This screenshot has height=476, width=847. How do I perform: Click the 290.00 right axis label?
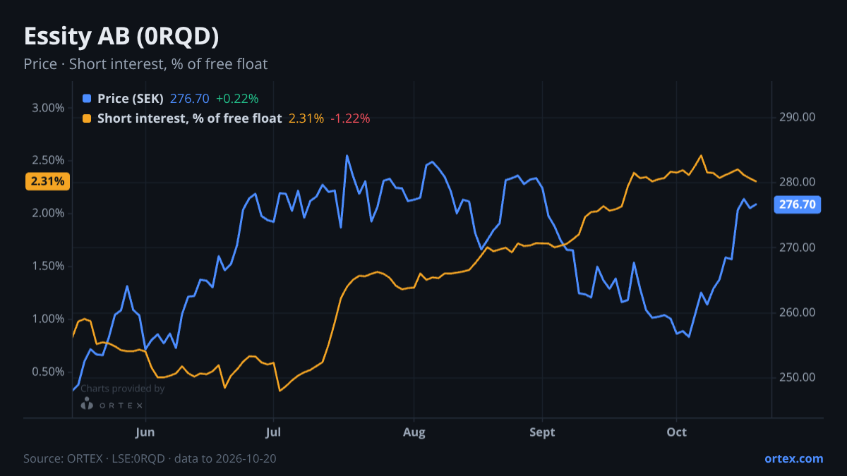[798, 117]
